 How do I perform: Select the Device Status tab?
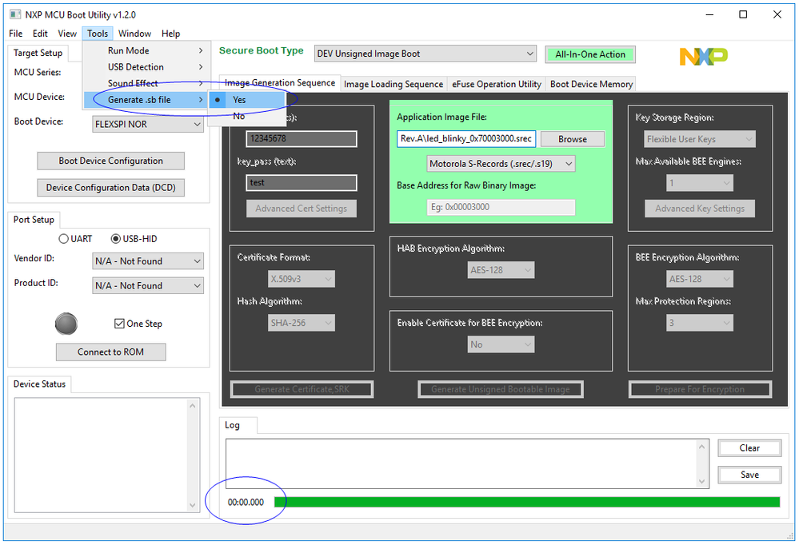pos(39,384)
